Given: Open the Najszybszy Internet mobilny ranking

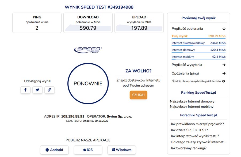Looking at the screenshot, I should [192, 107].
